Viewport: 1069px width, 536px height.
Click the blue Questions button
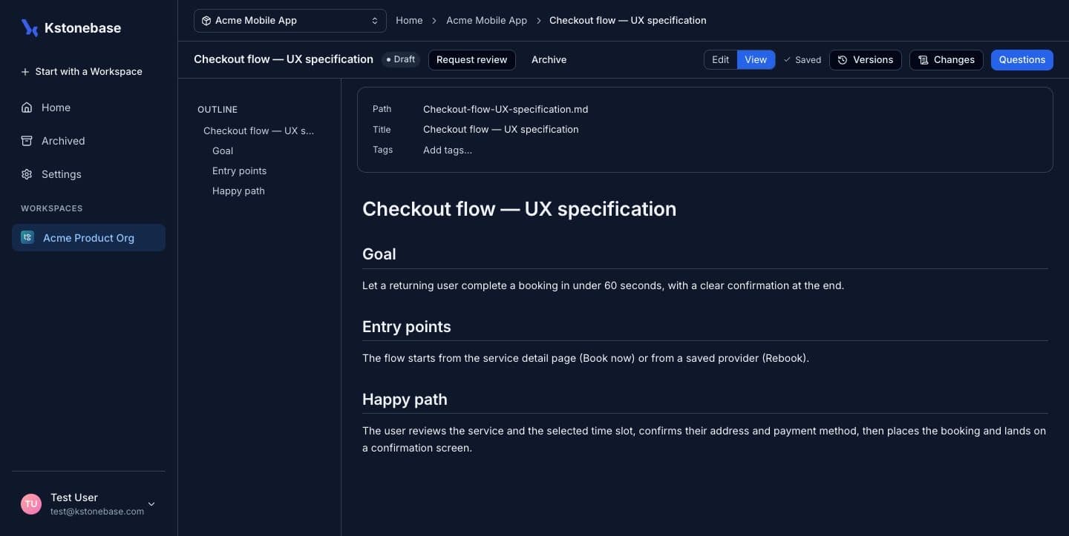point(1022,60)
